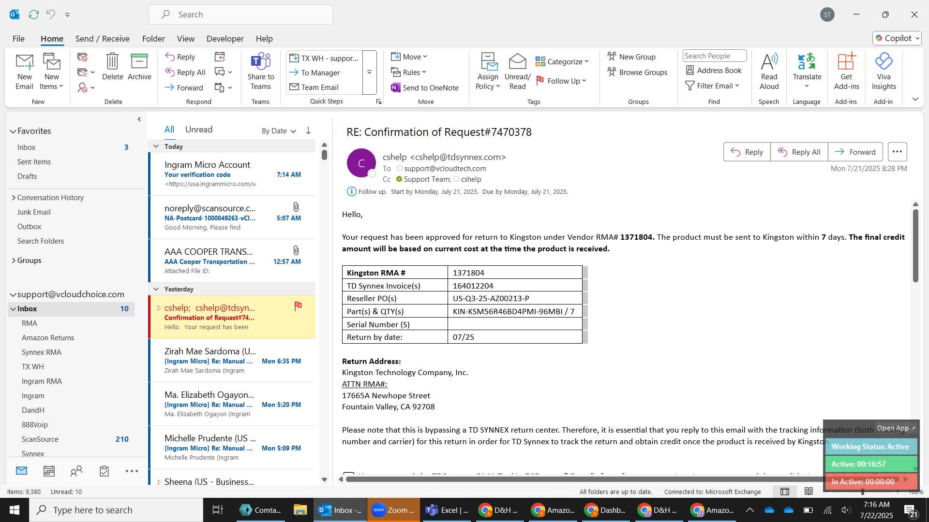Image resolution: width=929 pixels, height=522 pixels.
Task: Switch to Calendar view in navigation bar
Action: click(x=49, y=471)
